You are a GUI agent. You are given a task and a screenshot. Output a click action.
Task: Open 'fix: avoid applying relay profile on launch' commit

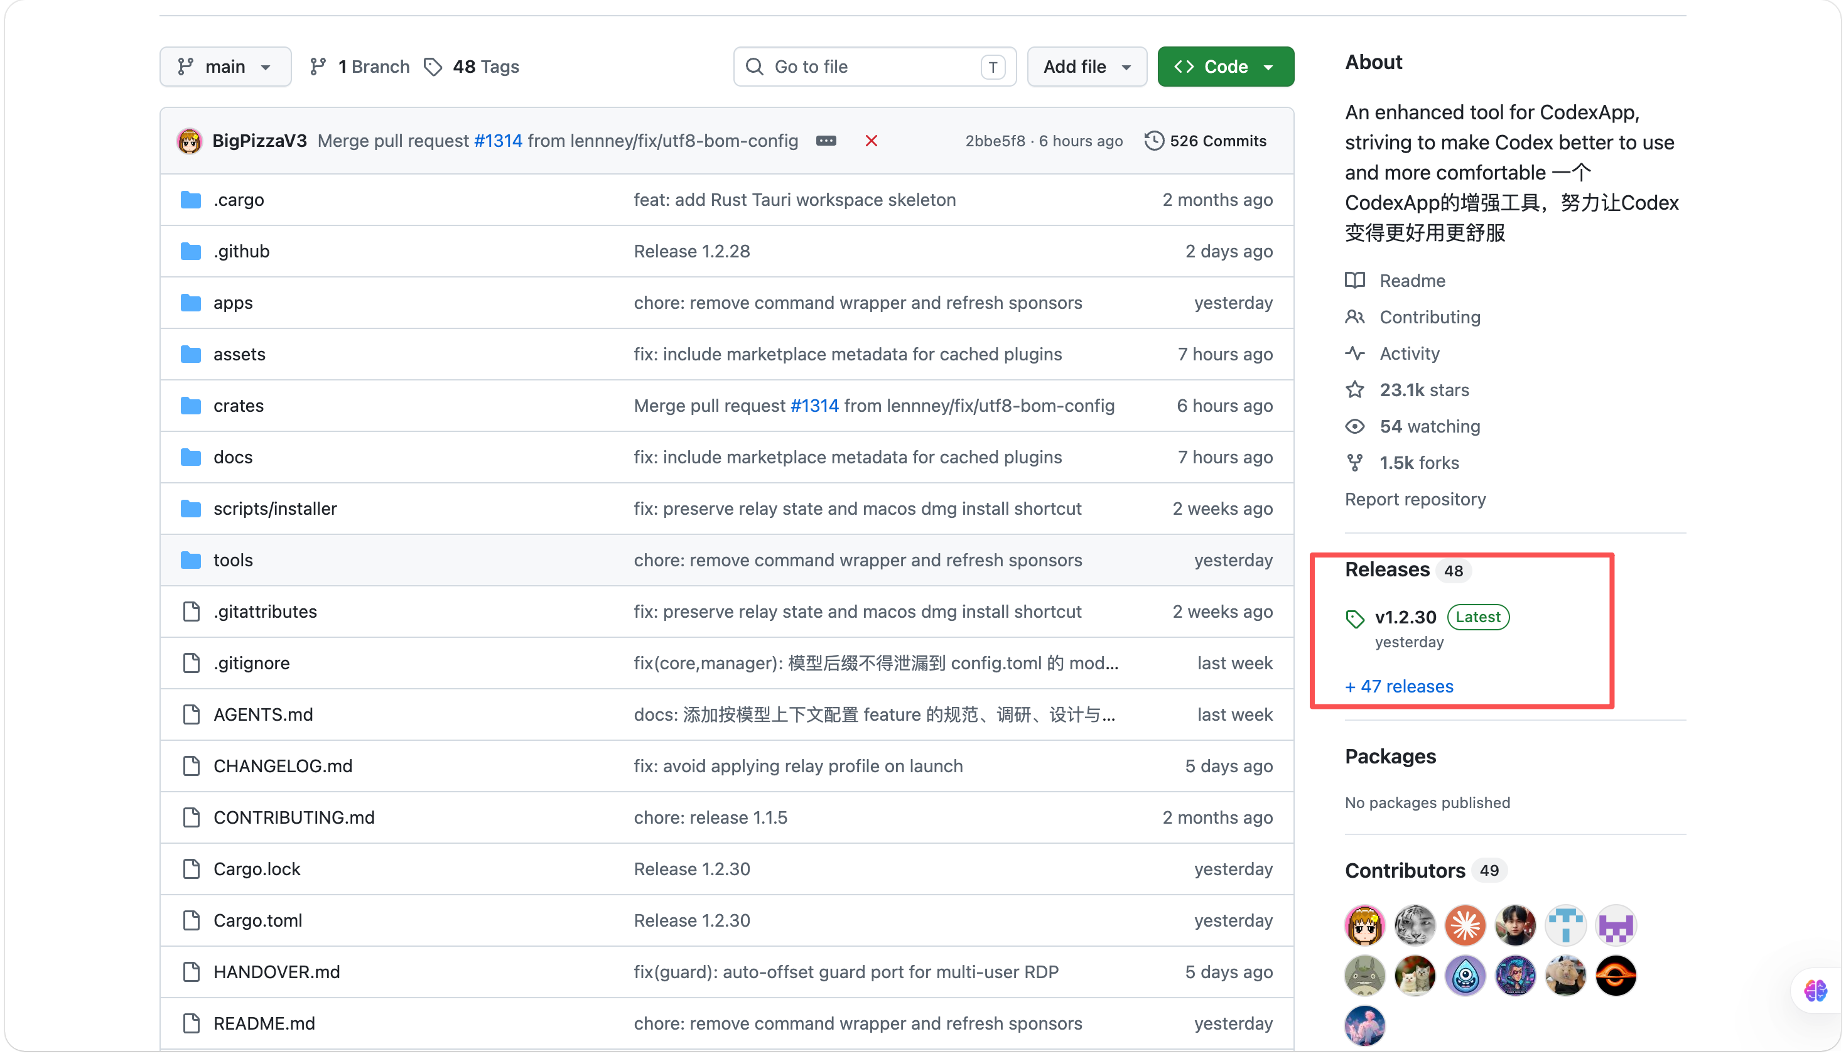point(799,766)
